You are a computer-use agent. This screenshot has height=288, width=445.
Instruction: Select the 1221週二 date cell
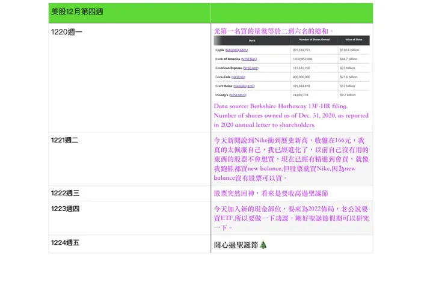(x=130, y=159)
